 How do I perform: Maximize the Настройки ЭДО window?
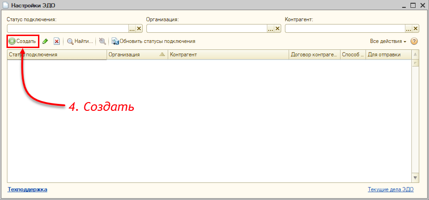click(x=413, y=5)
